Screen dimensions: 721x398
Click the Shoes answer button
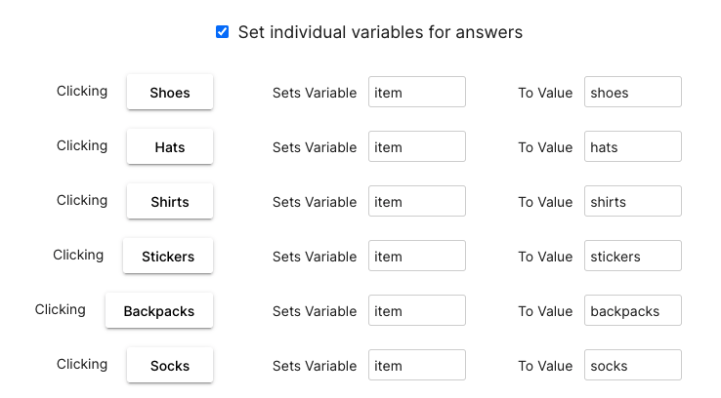pos(170,93)
